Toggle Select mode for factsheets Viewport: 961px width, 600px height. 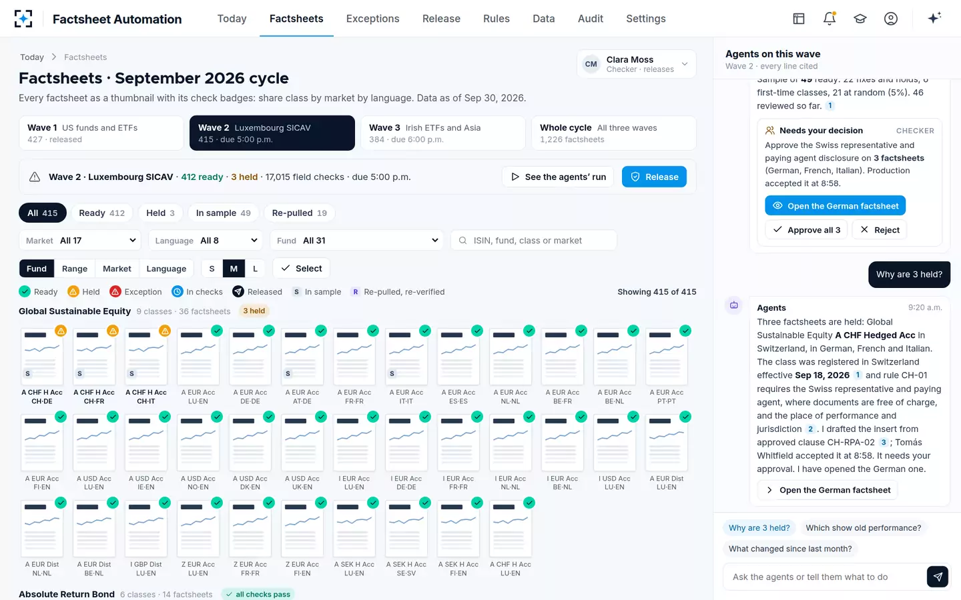pos(301,269)
